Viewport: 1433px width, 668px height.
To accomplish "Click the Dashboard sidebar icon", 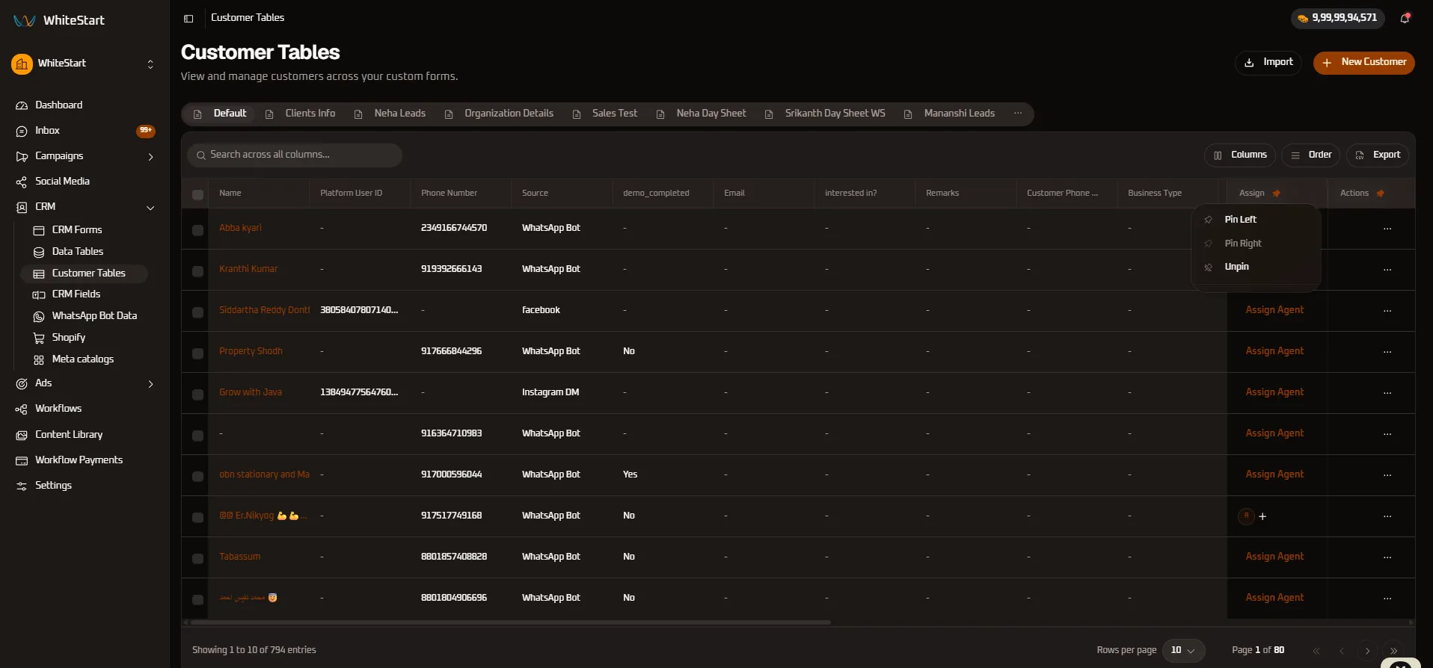I will point(22,105).
